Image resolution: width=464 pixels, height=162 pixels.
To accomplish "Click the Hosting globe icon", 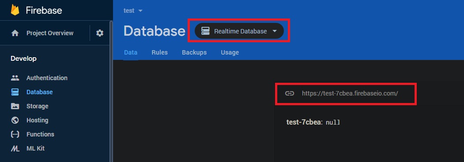I will pyautogui.click(x=15, y=120).
